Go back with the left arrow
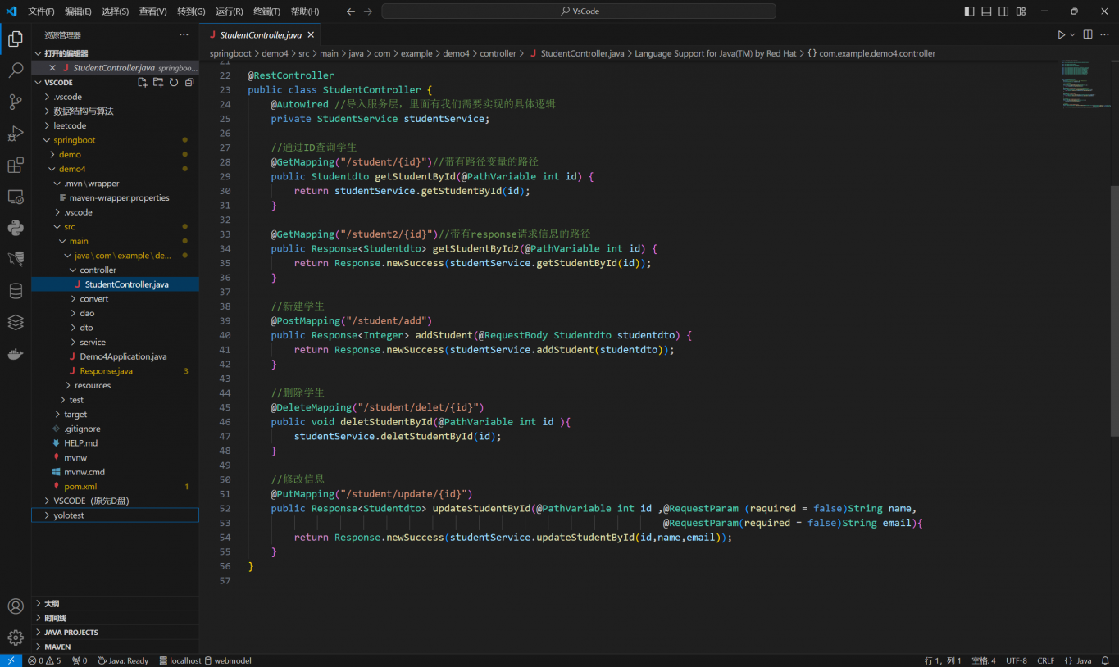The width and height of the screenshot is (1119, 667). (351, 11)
